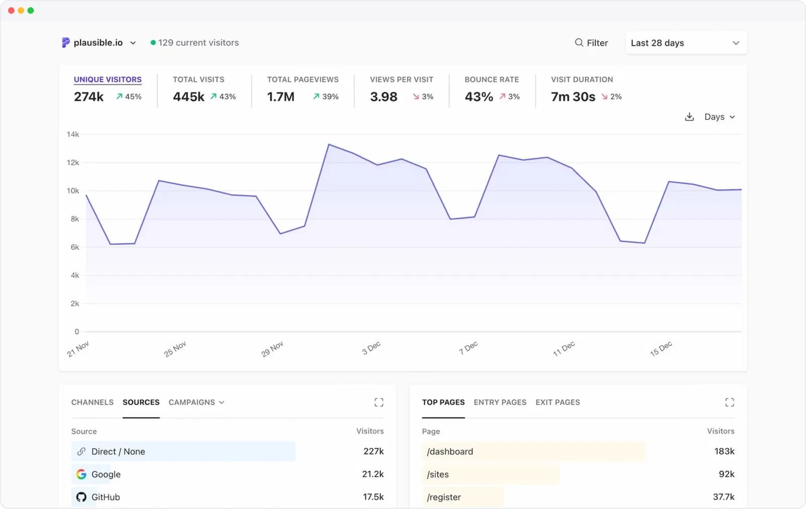Click the Google favicon next to Google source
This screenshot has height=509, width=806.
coord(81,474)
